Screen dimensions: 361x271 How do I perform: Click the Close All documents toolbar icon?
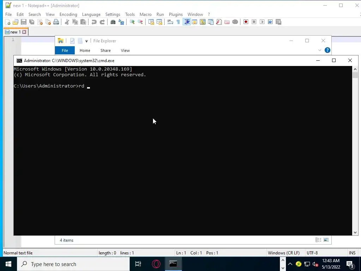(48, 22)
